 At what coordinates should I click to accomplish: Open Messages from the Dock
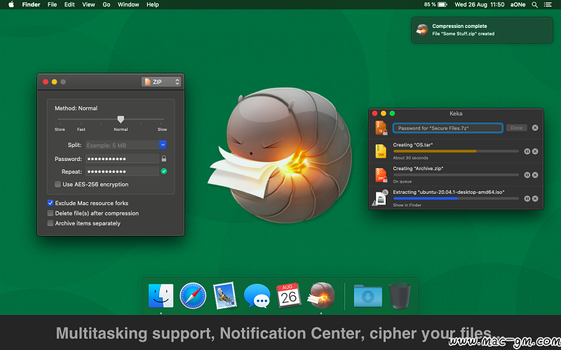pyautogui.click(x=257, y=295)
